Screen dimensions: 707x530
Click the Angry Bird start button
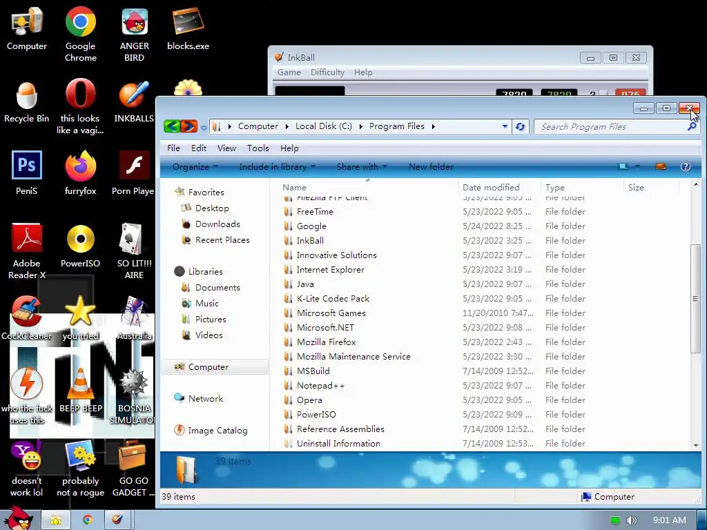[x=19, y=518]
